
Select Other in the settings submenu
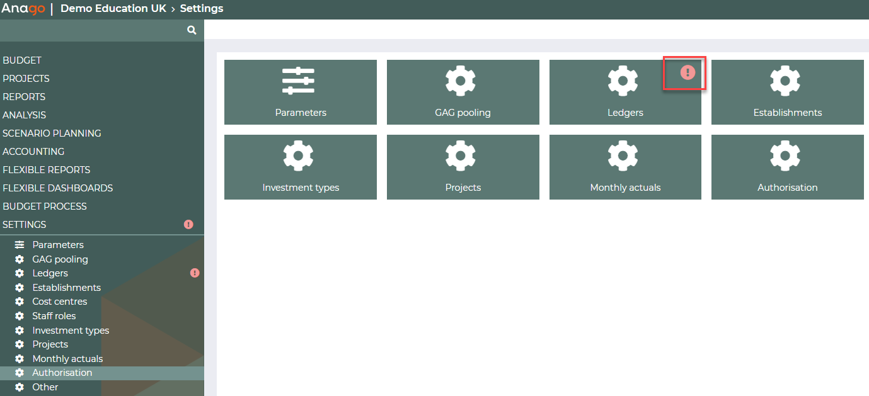[x=45, y=387]
